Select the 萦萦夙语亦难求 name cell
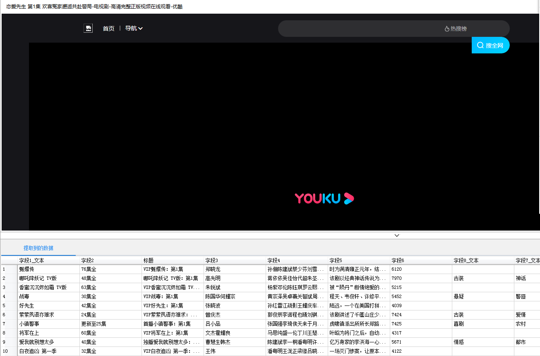 point(49,315)
